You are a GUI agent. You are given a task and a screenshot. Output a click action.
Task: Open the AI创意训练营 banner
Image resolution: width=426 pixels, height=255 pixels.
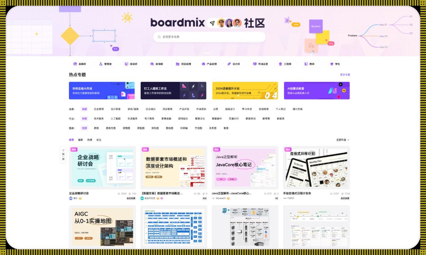pos(317,91)
